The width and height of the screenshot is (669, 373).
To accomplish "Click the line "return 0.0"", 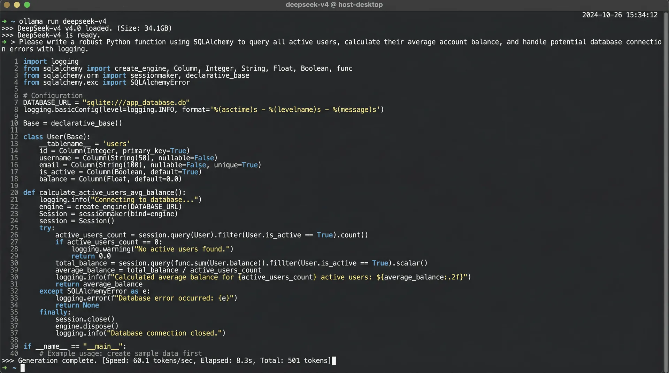I will click(x=91, y=256).
